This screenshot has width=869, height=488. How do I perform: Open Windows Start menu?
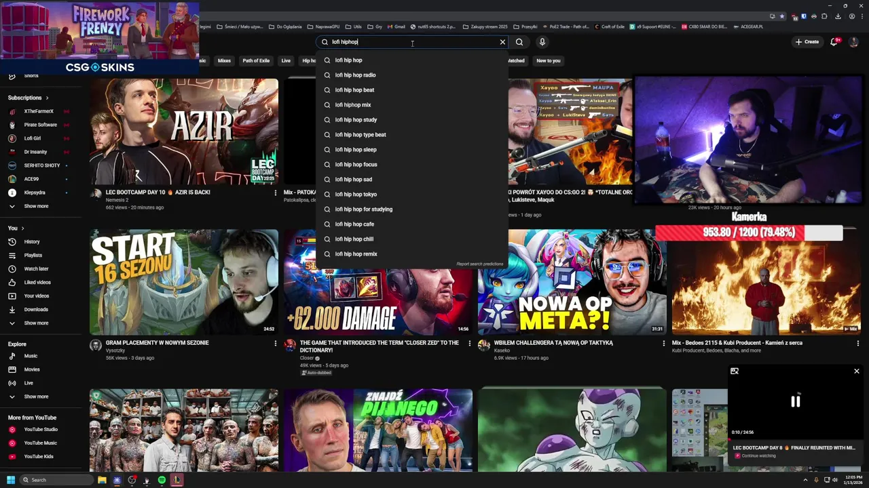tap(11, 480)
